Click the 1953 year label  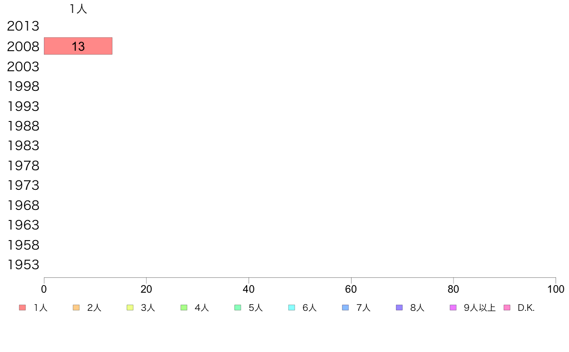[x=23, y=264]
